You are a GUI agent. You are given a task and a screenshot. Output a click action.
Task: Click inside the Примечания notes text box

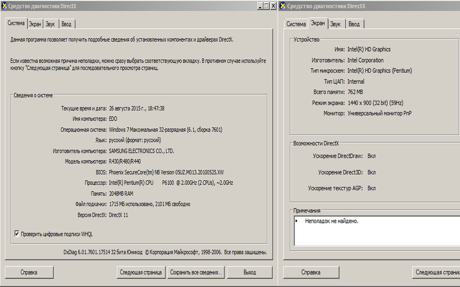(x=377, y=231)
